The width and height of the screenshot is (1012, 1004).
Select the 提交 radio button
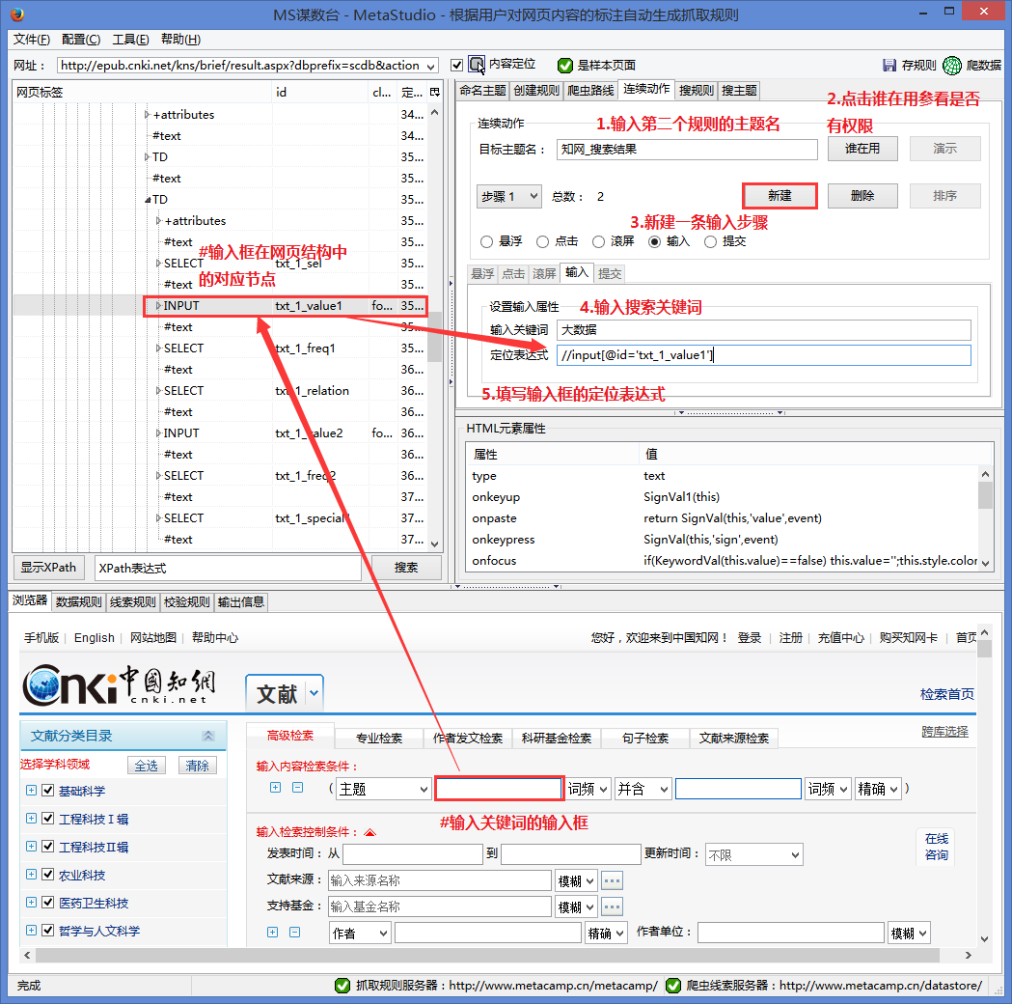click(711, 241)
